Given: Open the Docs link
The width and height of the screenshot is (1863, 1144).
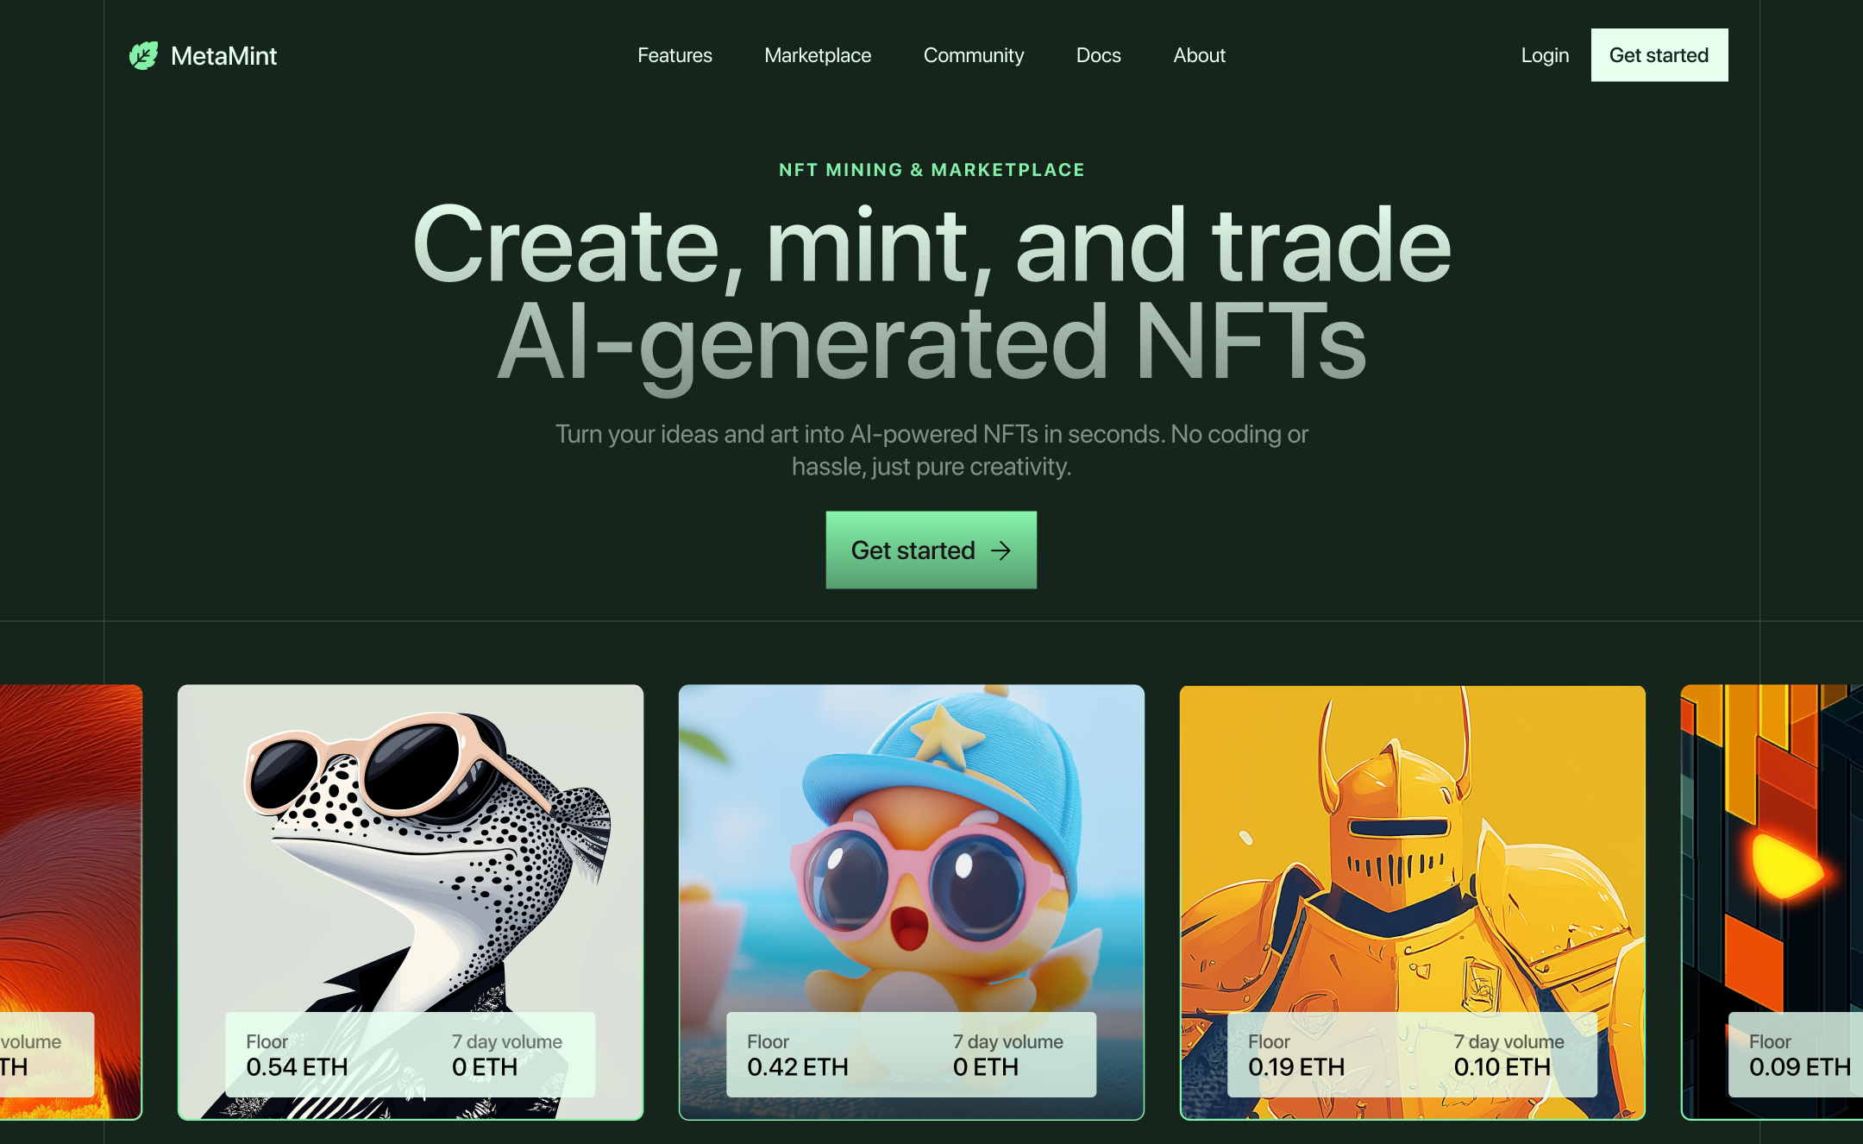Looking at the screenshot, I should coord(1099,55).
